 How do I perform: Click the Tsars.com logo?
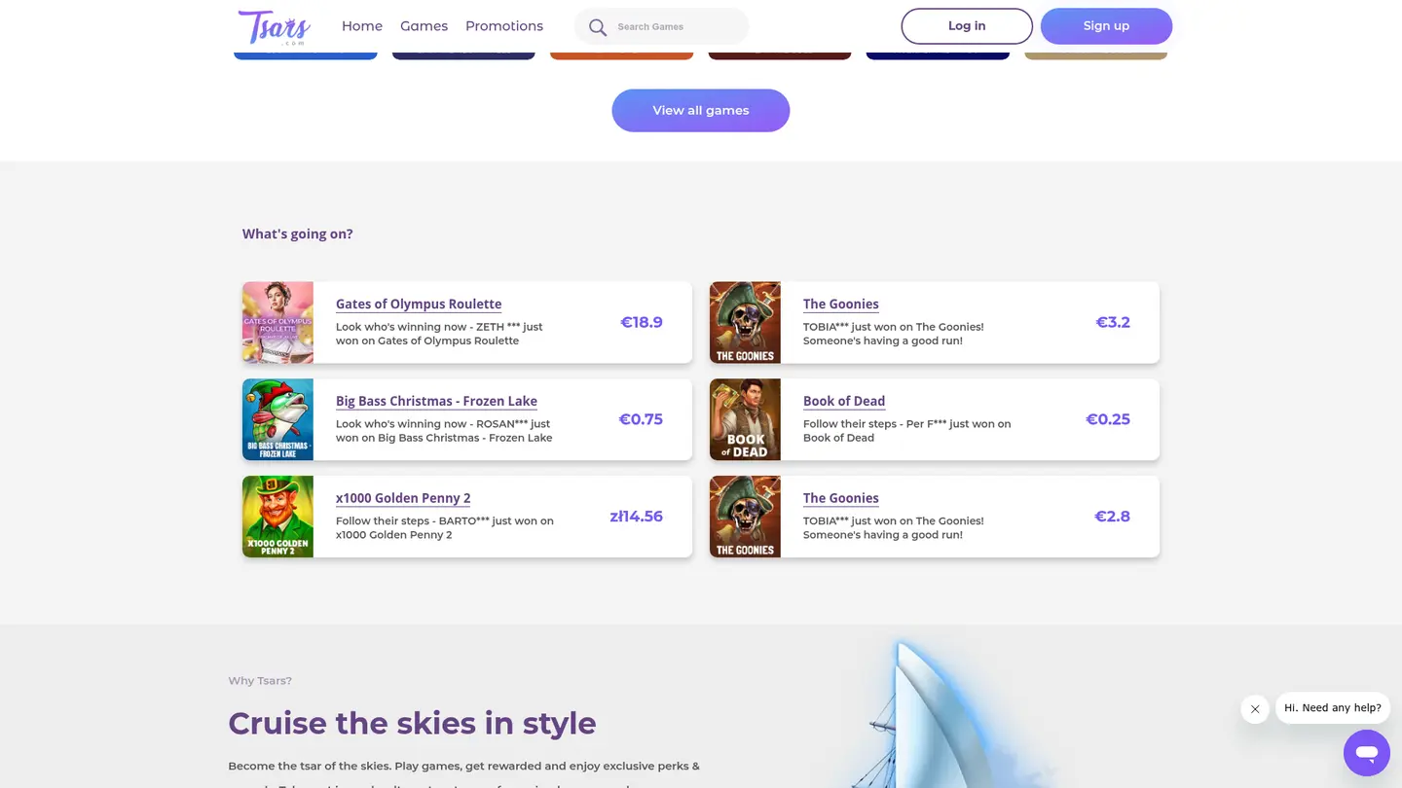pos(275,27)
